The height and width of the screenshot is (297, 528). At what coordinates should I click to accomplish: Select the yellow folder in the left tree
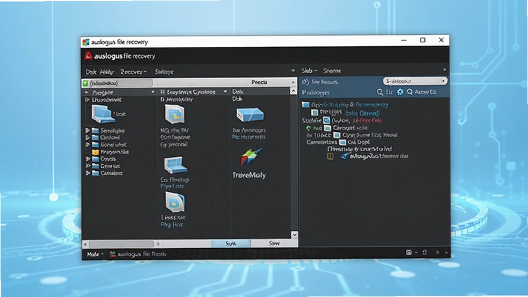96,152
